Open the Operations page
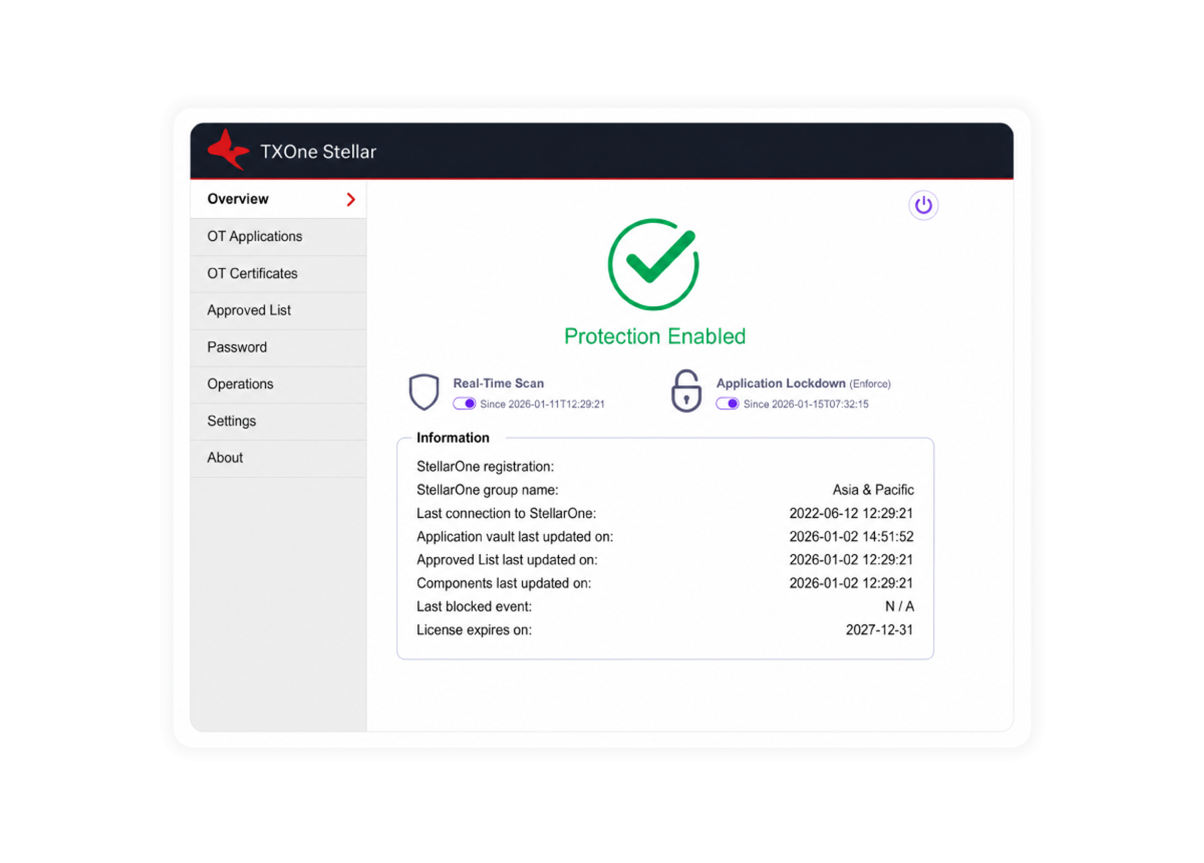This screenshot has width=1204, height=863. click(278, 384)
